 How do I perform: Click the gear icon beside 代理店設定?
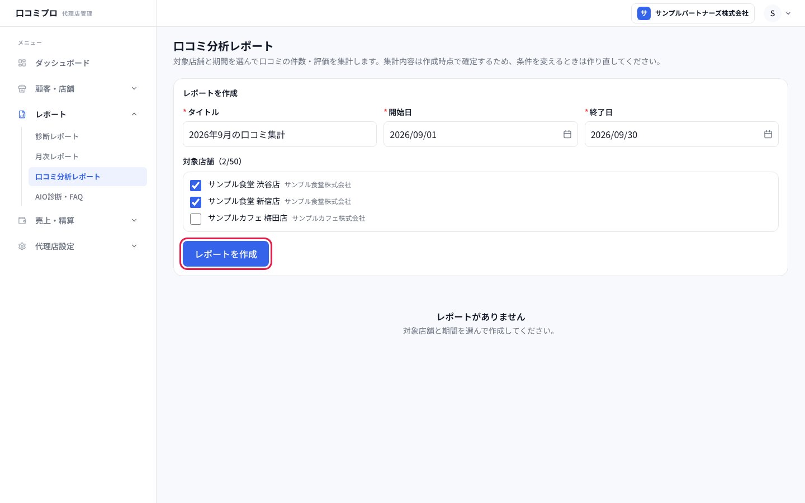coord(22,246)
